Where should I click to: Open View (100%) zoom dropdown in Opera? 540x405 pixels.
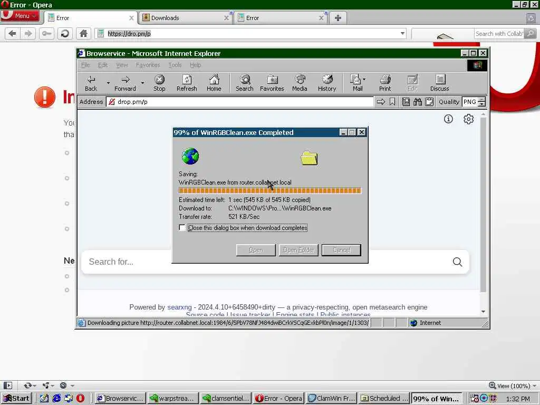(x=513, y=385)
